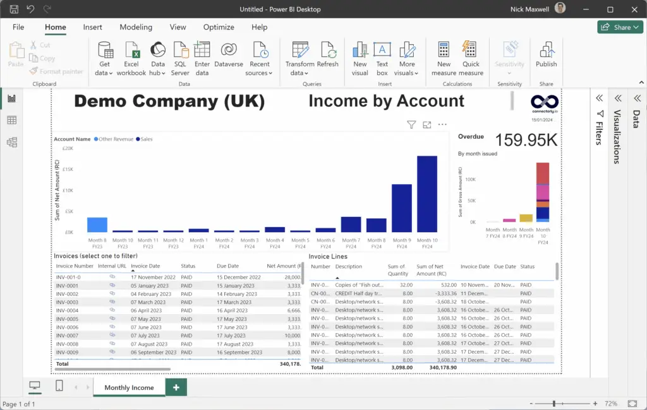647x410 pixels.
Task: Switch to desktop layout view
Action: 35,386
